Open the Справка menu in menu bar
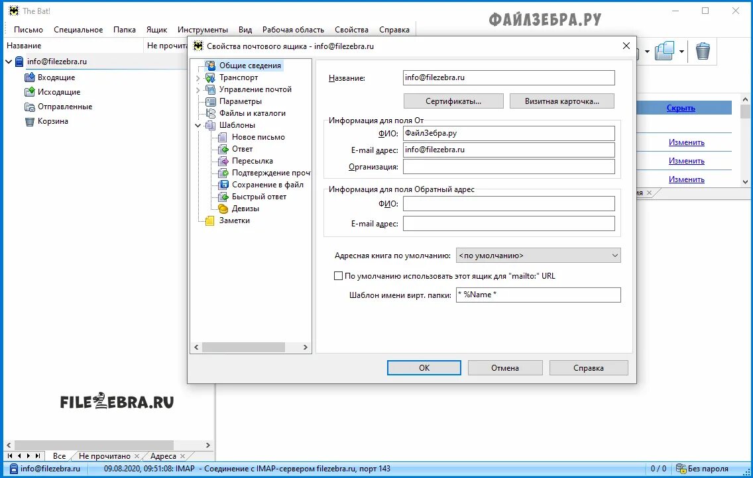The image size is (753, 478). 394,30
